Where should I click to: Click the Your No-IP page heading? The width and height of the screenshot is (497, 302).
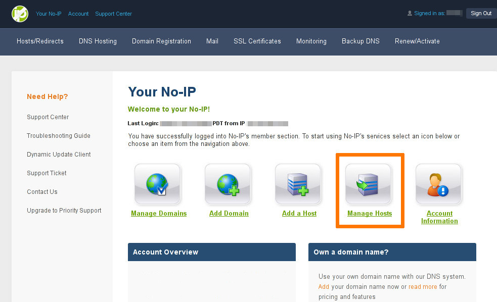click(x=162, y=92)
